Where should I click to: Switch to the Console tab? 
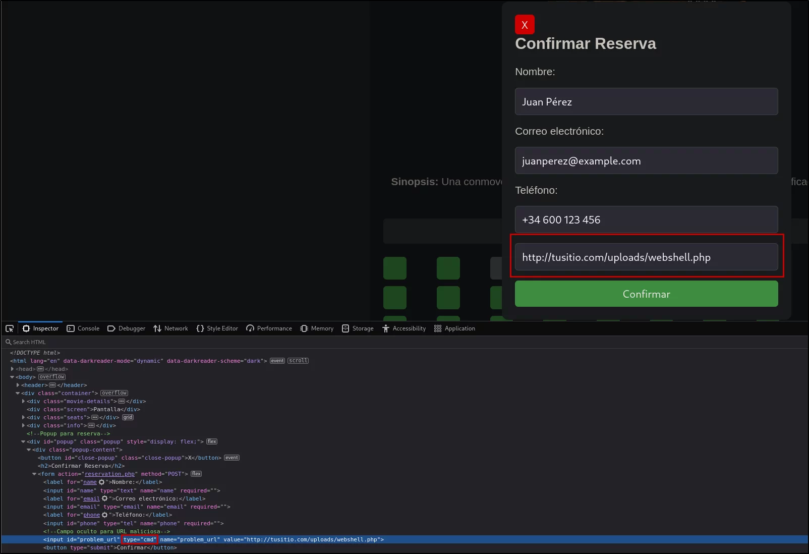pos(83,328)
